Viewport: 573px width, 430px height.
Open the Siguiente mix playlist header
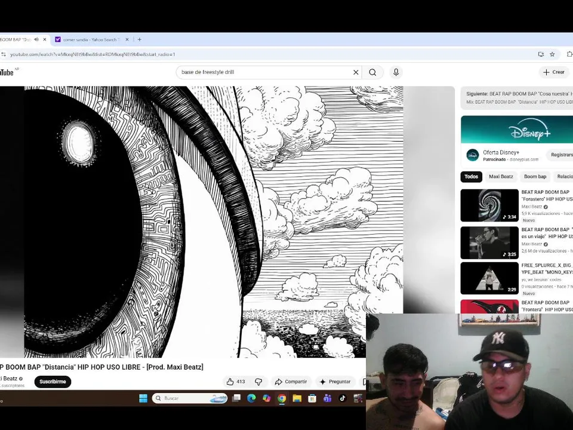(517, 97)
